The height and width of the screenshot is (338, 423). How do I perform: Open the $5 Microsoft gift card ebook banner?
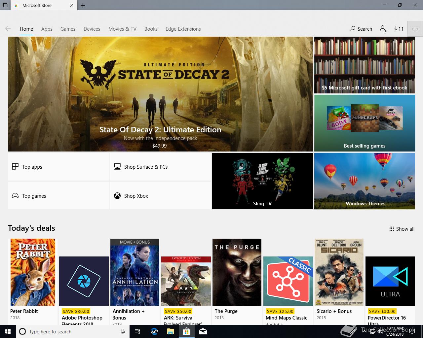pos(365,65)
